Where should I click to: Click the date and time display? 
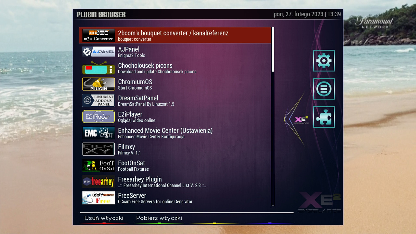[x=307, y=14]
